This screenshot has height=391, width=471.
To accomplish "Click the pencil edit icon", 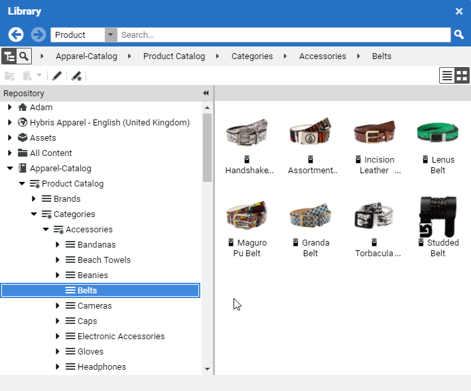I will click(57, 76).
